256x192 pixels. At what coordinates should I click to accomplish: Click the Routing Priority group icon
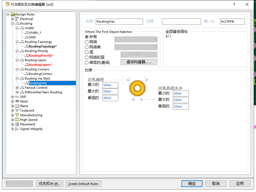(22, 51)
